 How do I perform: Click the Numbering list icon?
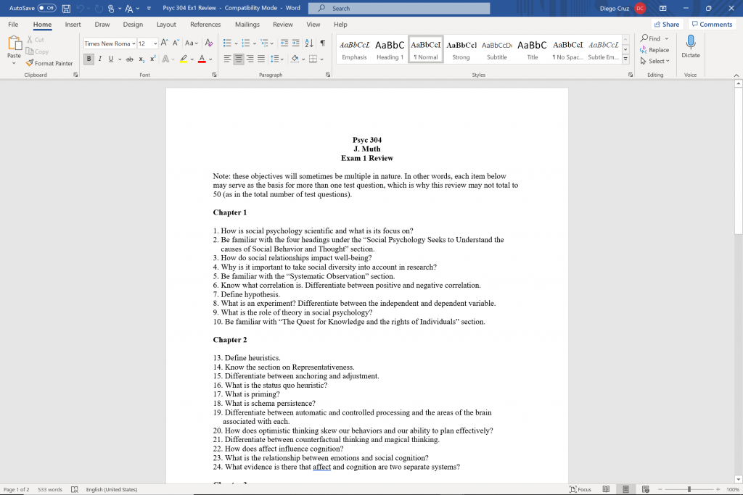click(245, 43)
